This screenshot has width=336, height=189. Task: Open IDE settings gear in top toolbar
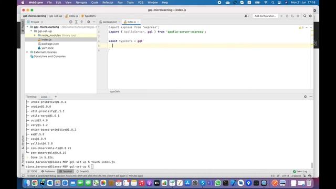[310, 16]
